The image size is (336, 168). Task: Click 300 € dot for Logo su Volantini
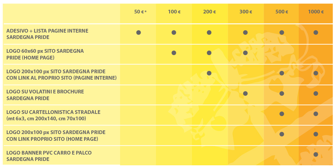point(245,93)
